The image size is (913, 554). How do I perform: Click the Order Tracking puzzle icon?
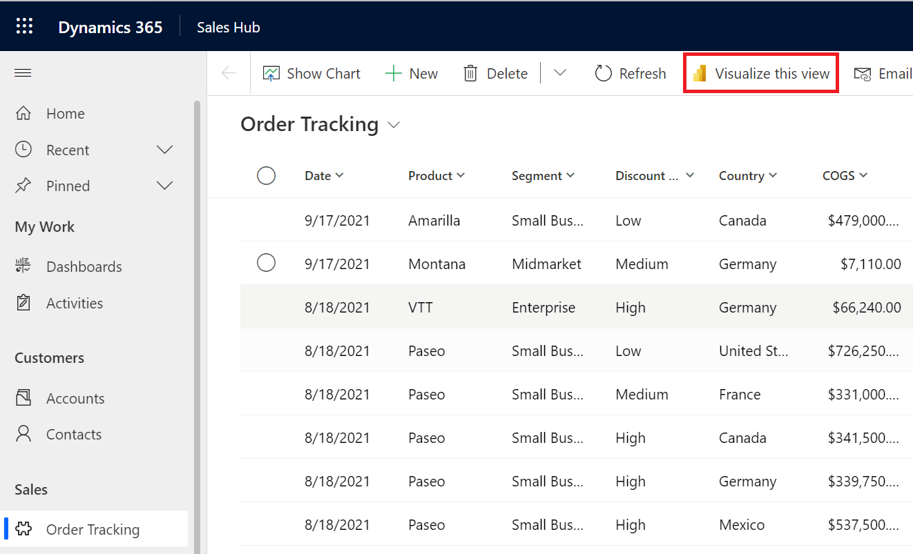pos(23,529)
